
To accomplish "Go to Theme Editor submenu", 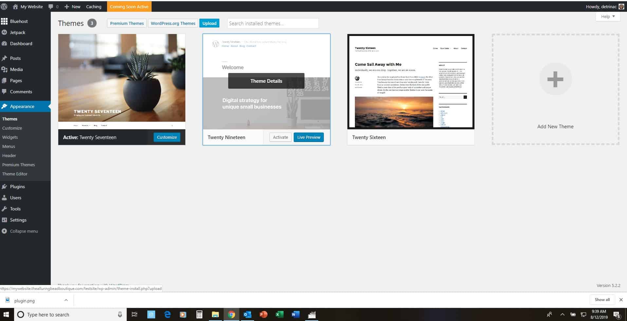I will [x=15, y=174].
